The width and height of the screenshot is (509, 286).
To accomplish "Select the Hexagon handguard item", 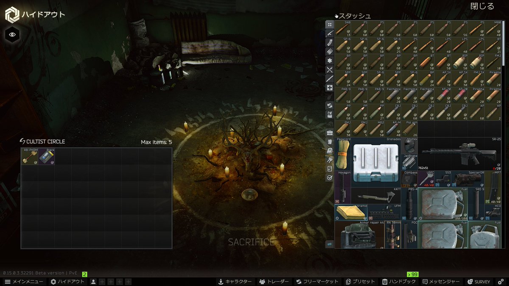I will 343,187.
